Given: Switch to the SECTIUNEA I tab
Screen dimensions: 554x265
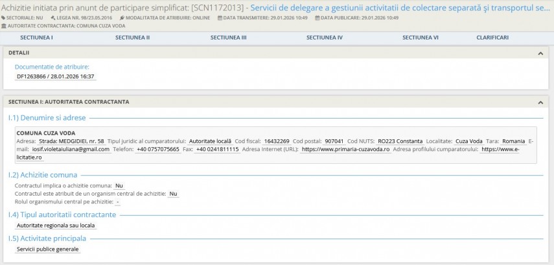Looking at the screenshot, I should pos(36,38).
